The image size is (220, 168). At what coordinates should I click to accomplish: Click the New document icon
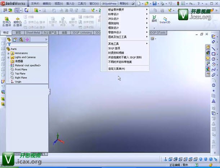[139, 3]
